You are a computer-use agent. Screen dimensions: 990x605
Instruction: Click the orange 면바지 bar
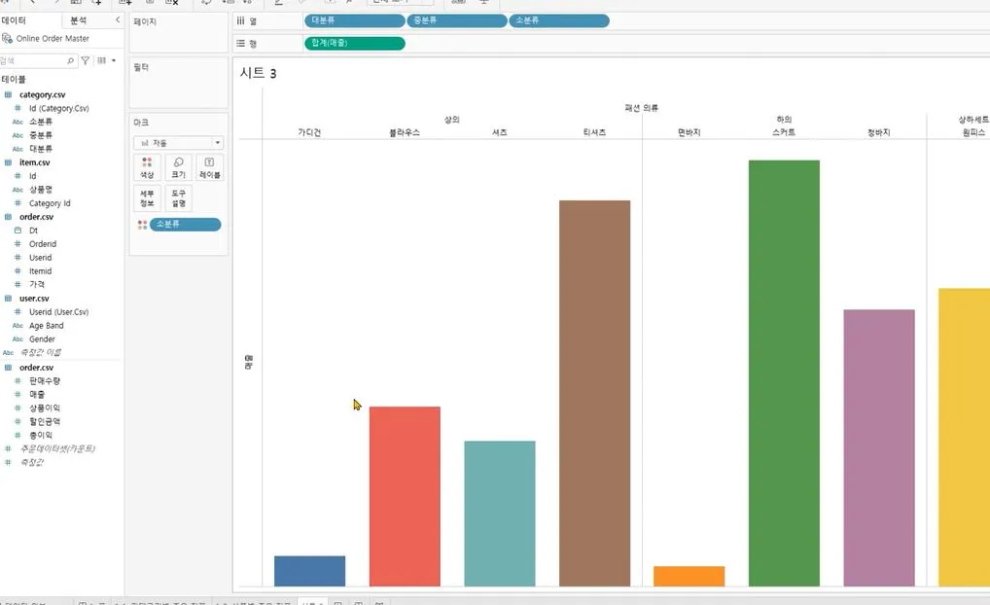[689, 576]
